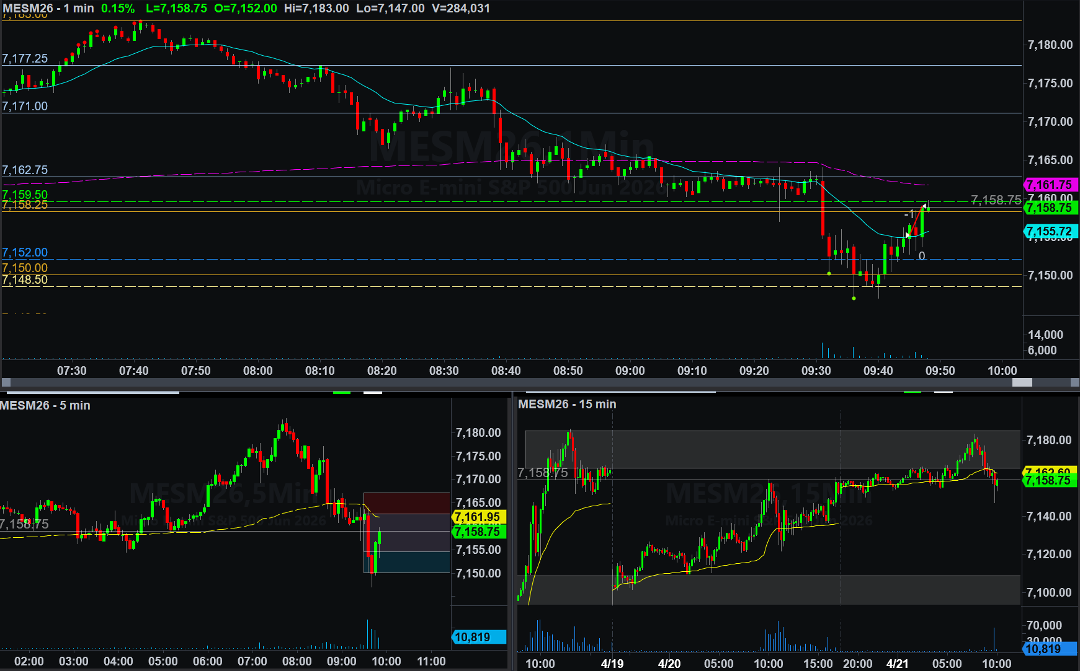Click the cyan 7,155.72 moving average tag
1080x671 pixels.
point(1050,231)
